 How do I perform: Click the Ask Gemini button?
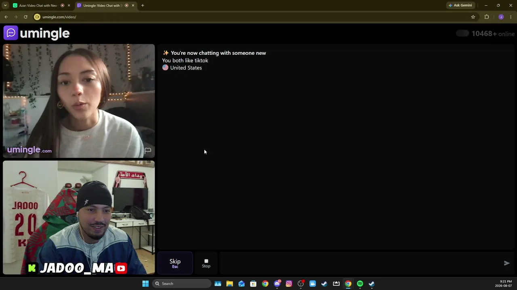click(460, 6)
